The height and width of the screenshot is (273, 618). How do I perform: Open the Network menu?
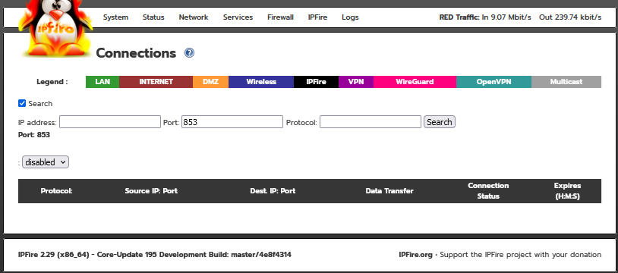[194, 17]
